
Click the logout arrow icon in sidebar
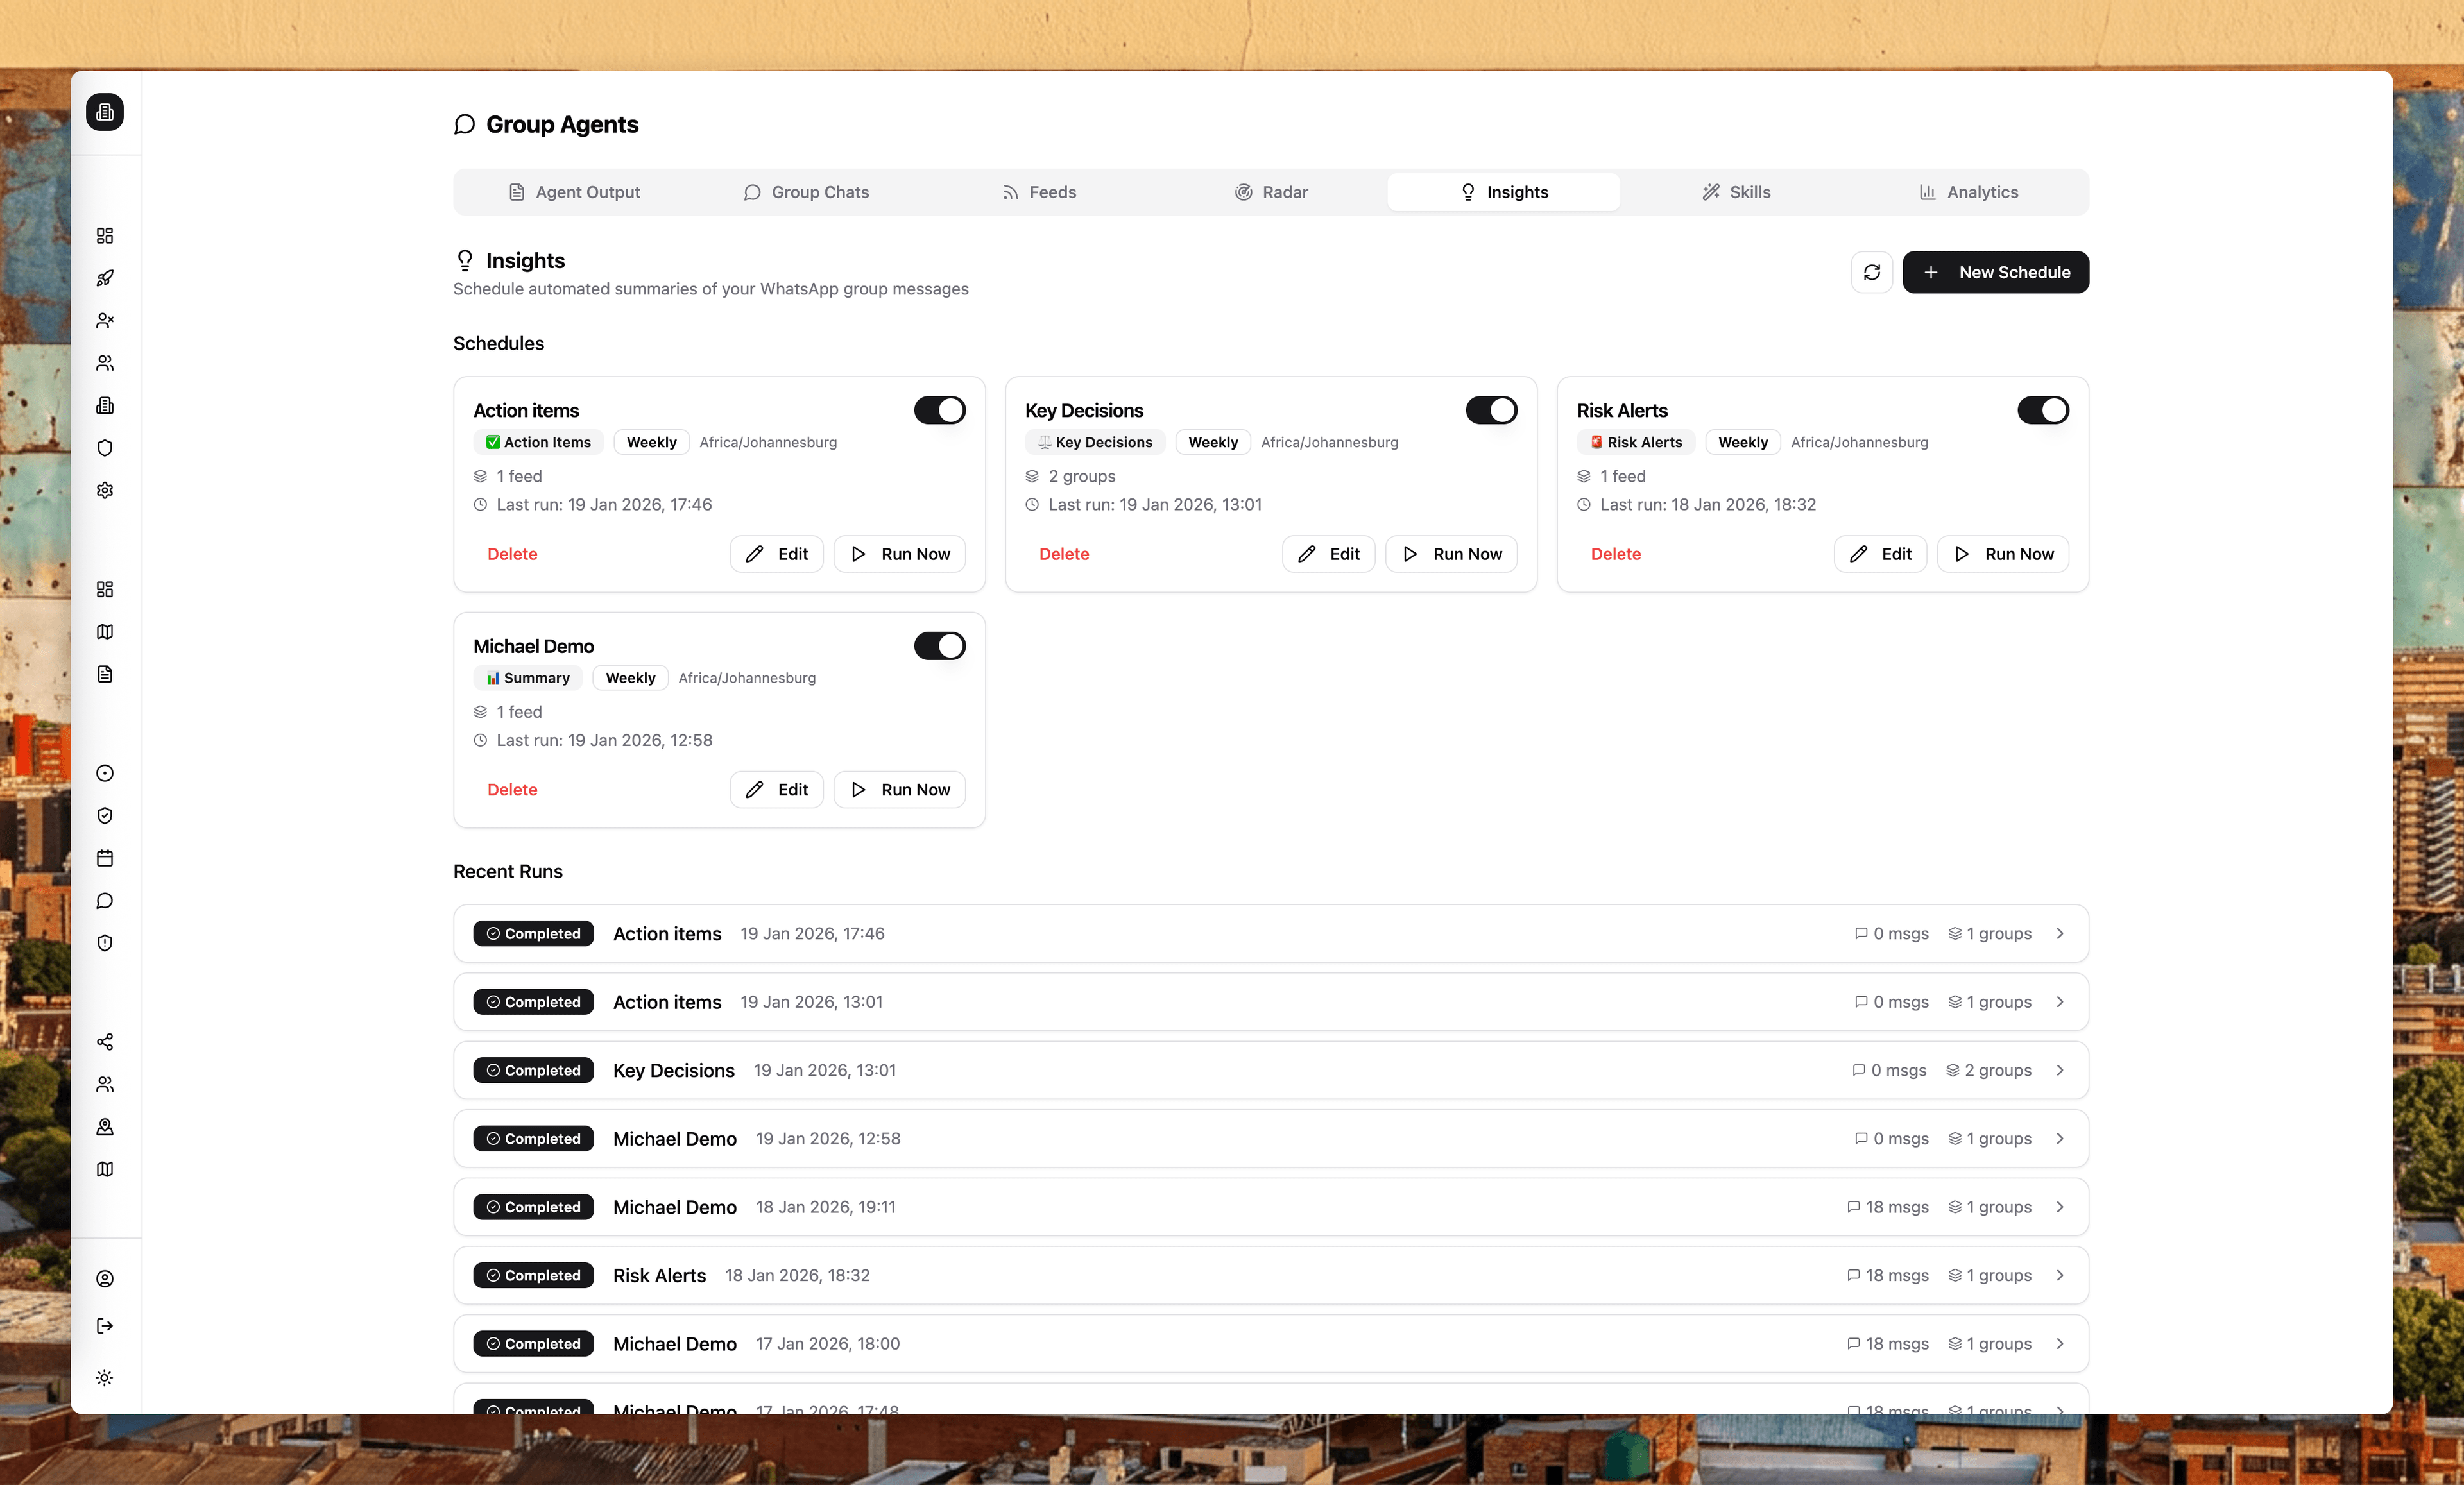pyautogui.click(x=105, y=1326)
